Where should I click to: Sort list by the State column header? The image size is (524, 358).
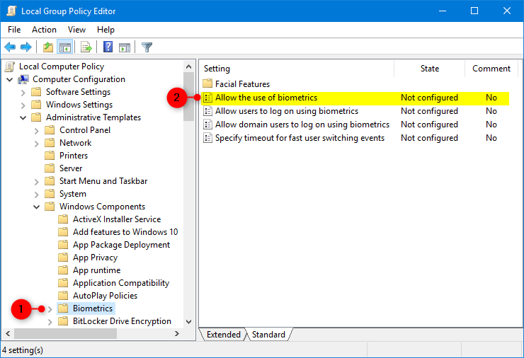(429, 69)
